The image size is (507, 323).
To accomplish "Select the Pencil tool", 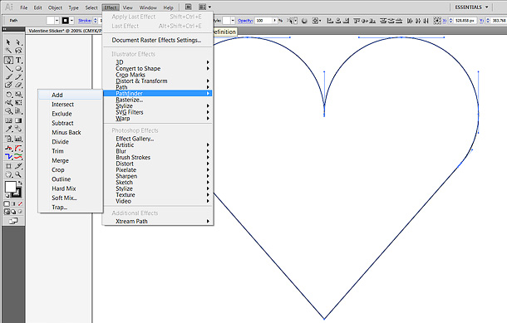I will click(18, 76).
